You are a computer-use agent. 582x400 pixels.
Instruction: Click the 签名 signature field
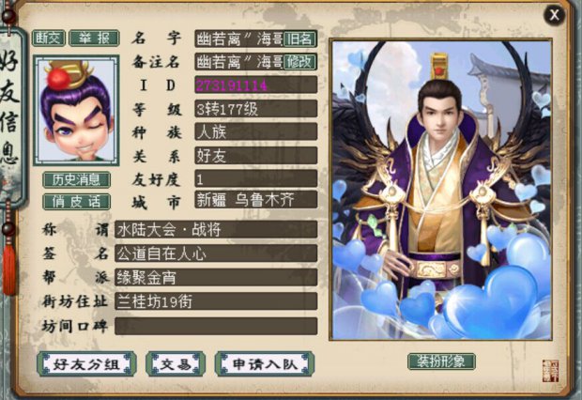point(216,254)
